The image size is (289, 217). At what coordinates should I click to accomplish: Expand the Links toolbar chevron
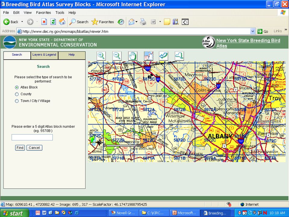[x=286, y=30]
